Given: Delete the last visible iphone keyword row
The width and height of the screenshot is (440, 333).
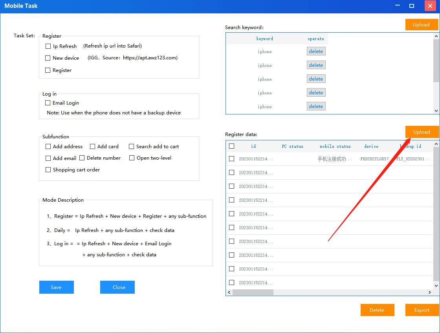Looking at the screenshot, I should [316, 107].
